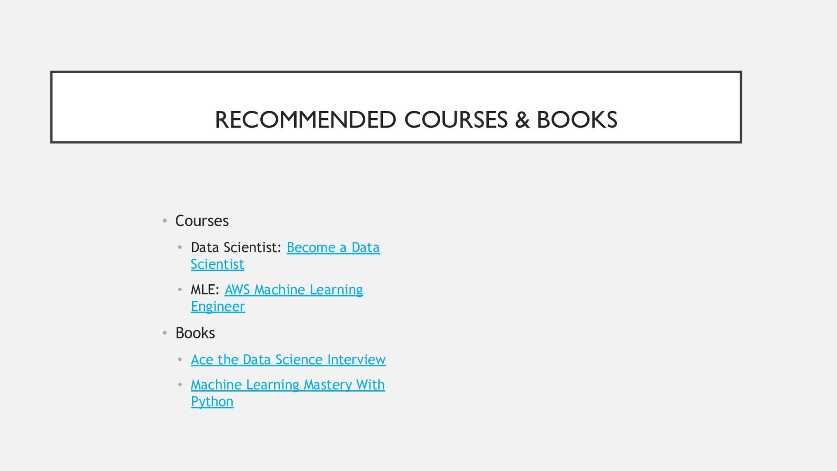
Task: Click the bullet dot before MLE
Action: (x=180, y=290)
